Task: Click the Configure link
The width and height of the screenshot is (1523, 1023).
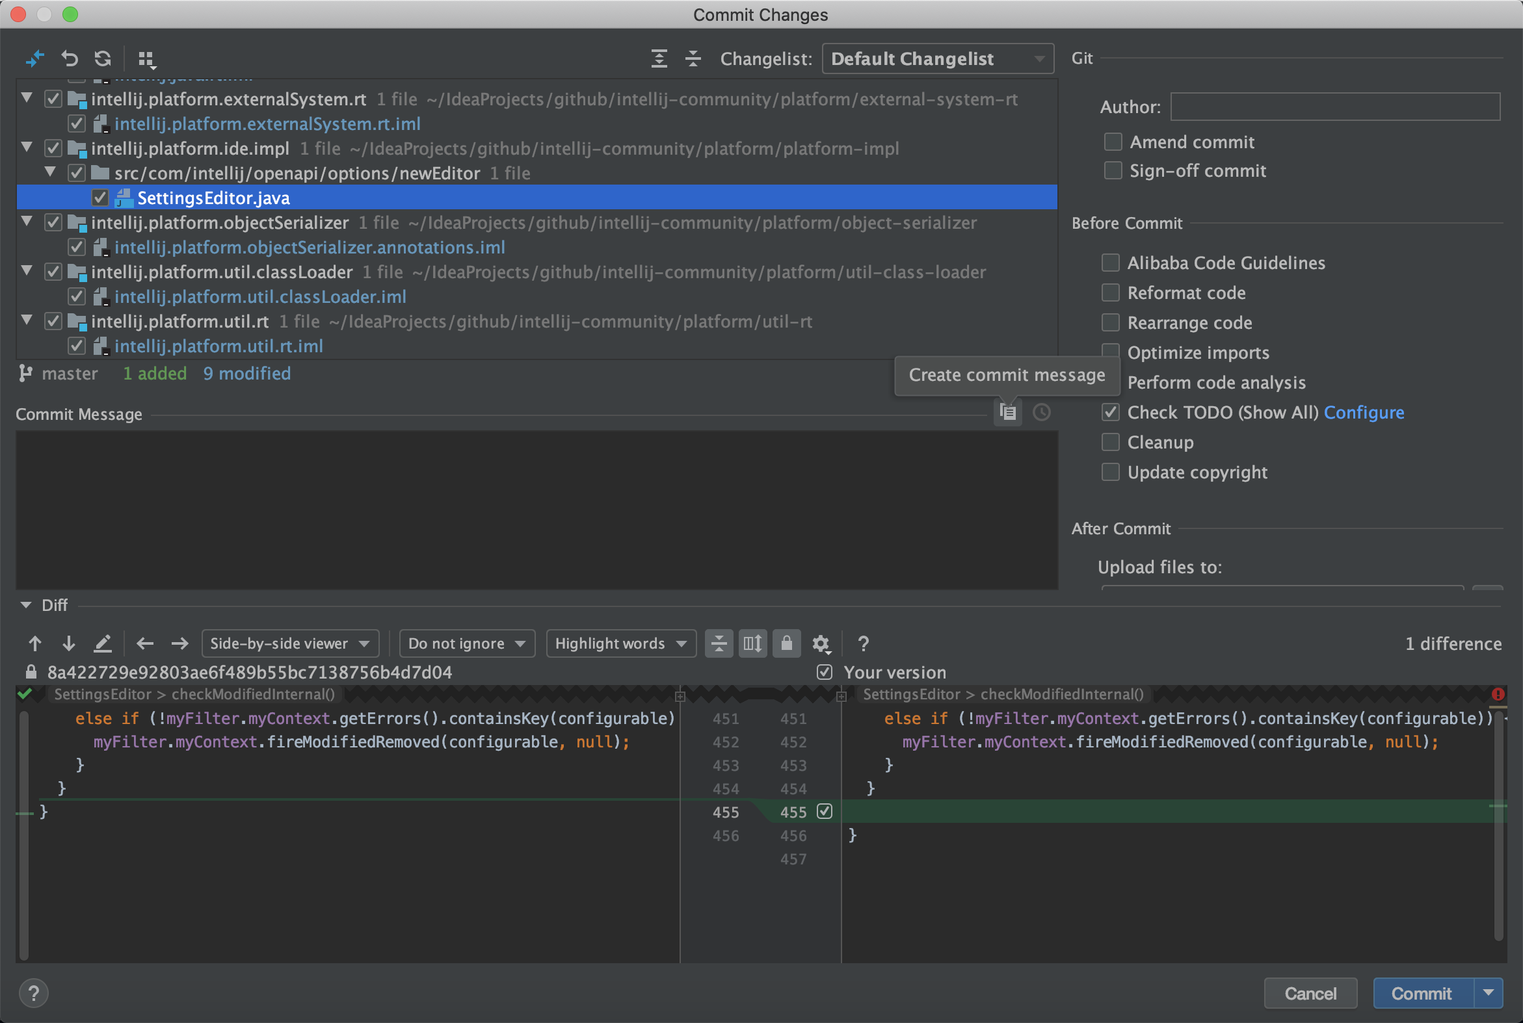Action: click(1363, 412)
